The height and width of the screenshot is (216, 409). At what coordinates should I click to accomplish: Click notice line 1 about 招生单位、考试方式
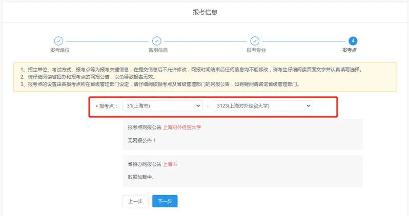191,70
